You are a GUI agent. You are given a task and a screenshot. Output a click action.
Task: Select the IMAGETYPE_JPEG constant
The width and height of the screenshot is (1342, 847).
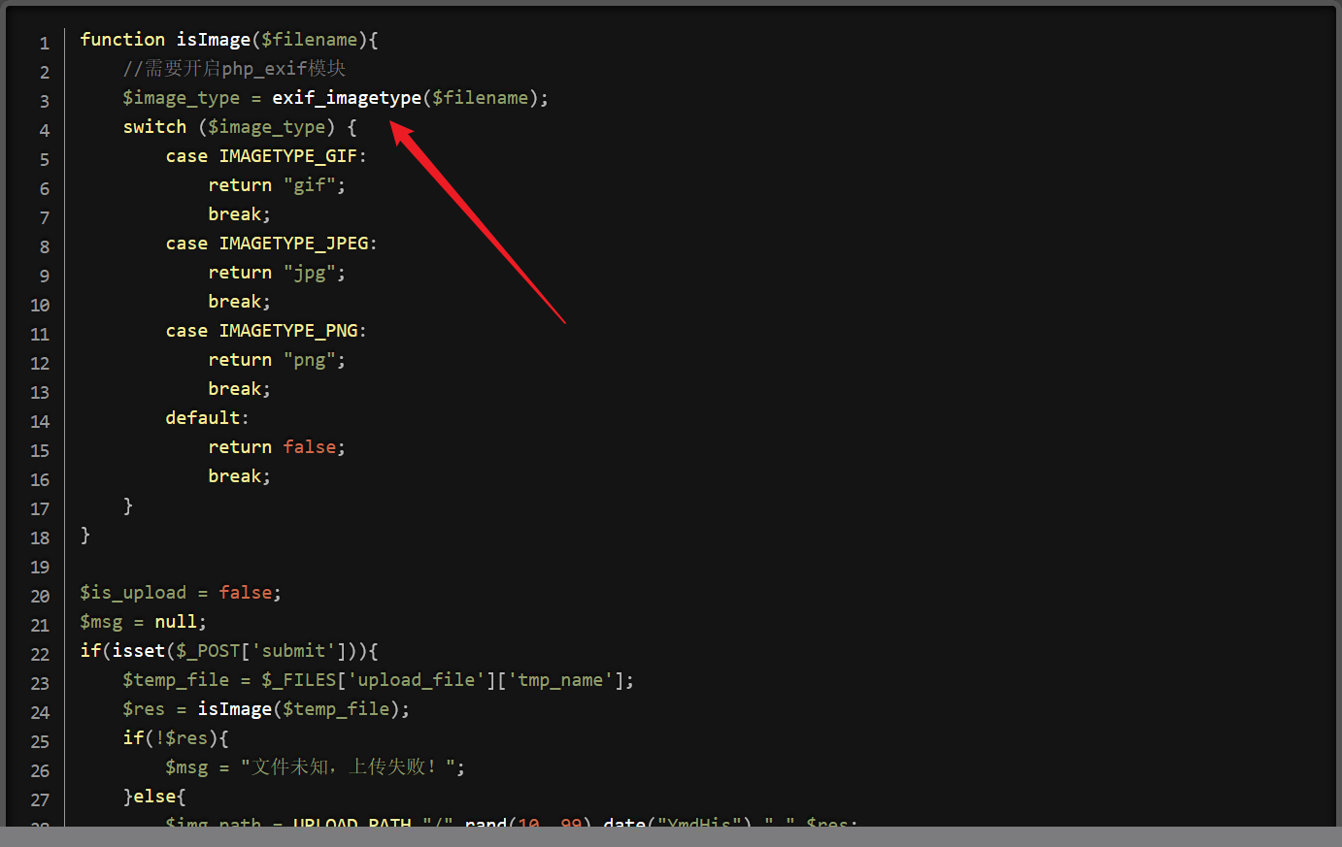coord(294,244)
